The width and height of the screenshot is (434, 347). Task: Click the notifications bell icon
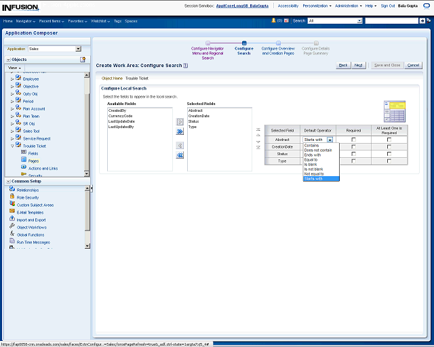274,21
